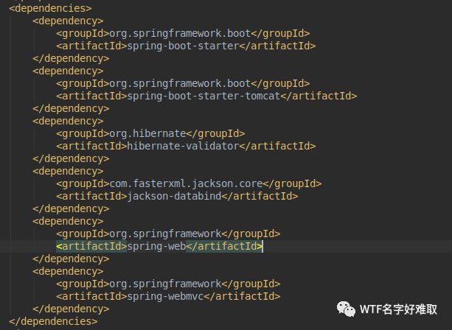
Task: Click jackson-databind artifactId text
Action: coord(174,196)
